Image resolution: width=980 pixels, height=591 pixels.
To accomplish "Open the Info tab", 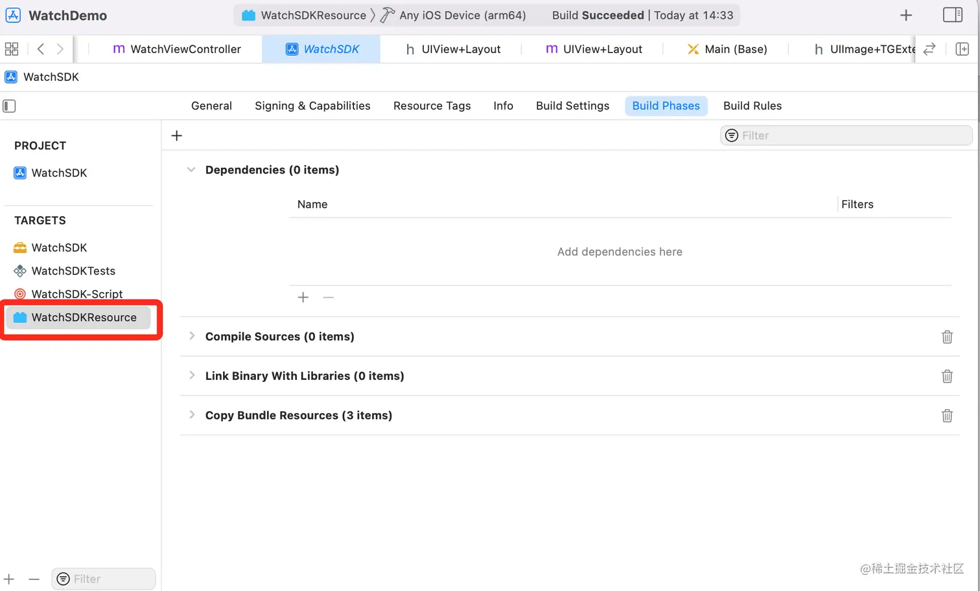I will coord(503,106).
